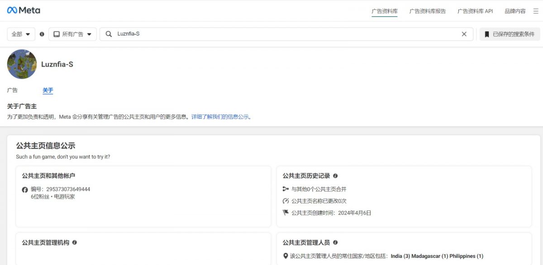The height and width of the screenshot is (265, 543).
Task: Click the flag icon next to page creation date
Action: (x=285, y=213)
